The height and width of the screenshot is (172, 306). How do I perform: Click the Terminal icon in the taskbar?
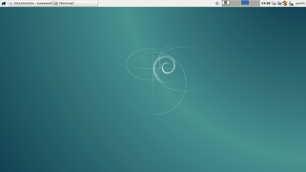tap(56, 3)
